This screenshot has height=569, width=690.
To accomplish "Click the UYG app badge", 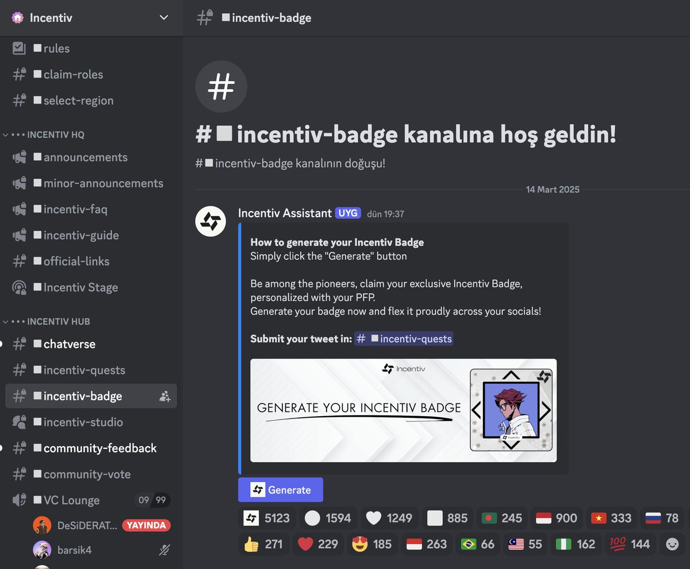I will pos(348,213).
